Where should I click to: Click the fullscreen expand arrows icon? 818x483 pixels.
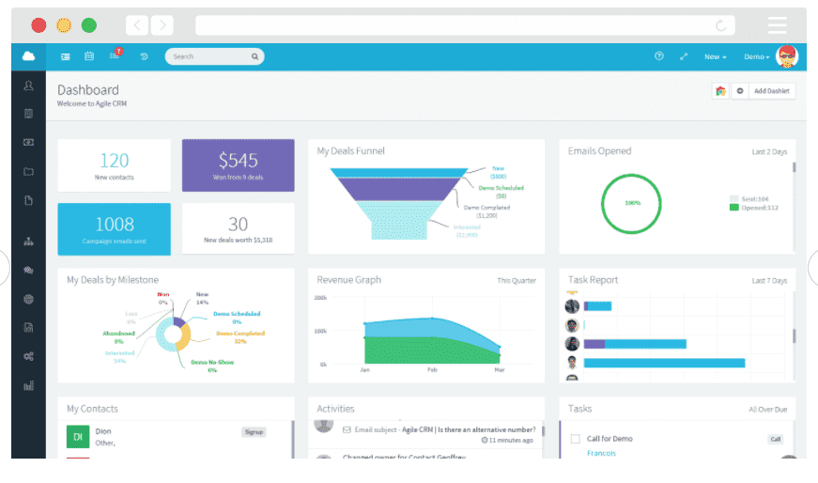(x=684, y=56)
